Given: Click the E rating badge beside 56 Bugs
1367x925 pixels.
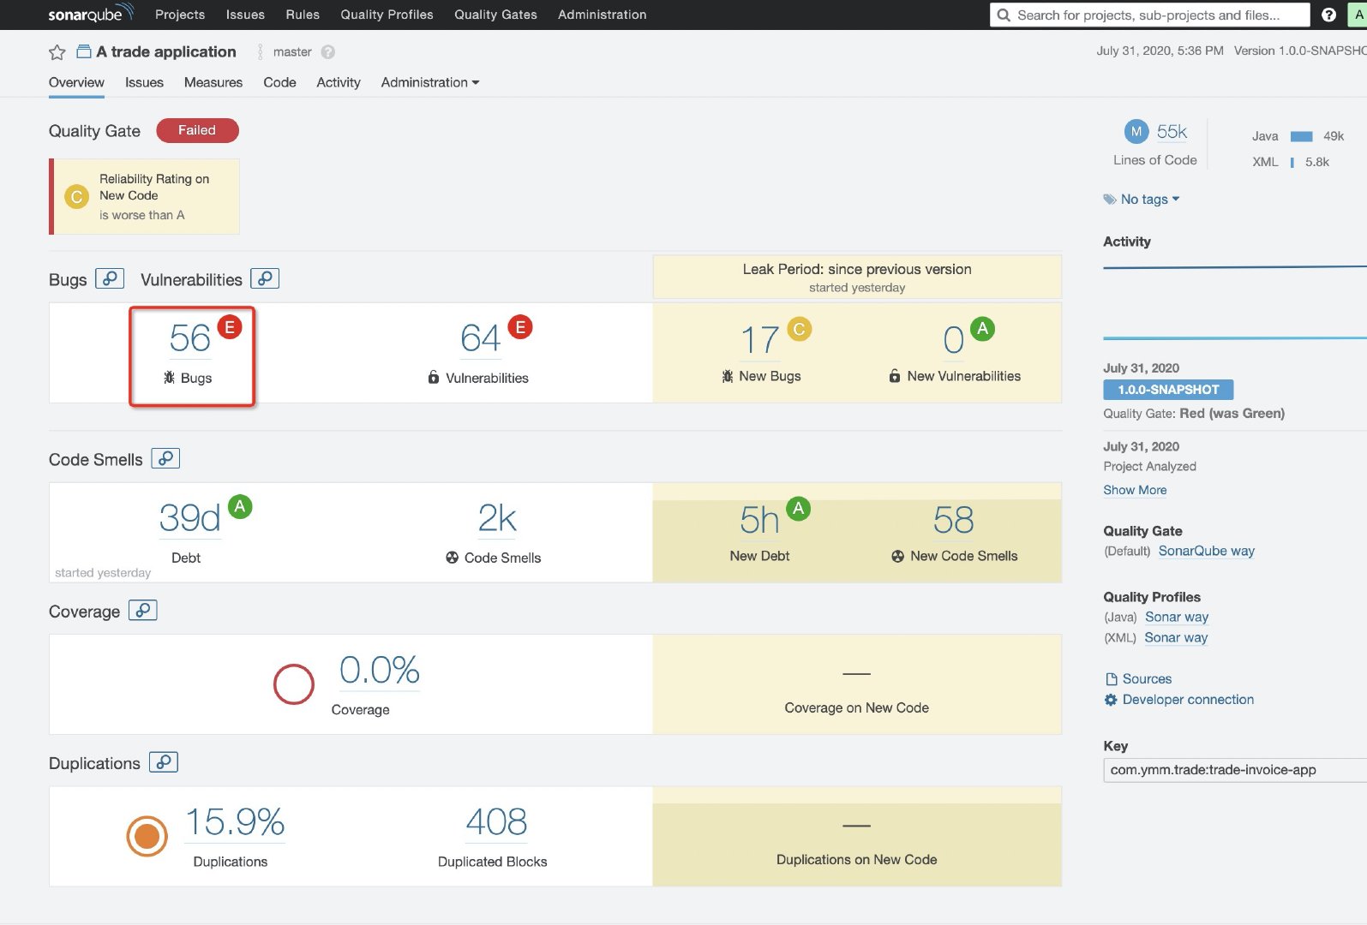Looking at the screenshot, I should (x=230, y=327).
